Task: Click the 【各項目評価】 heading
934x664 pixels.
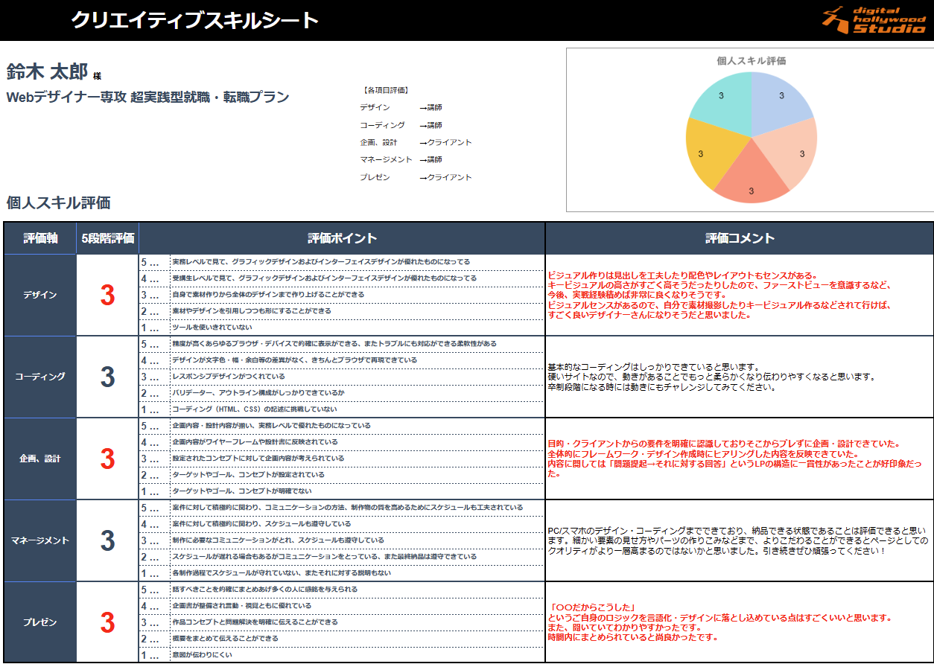Action: click(x=385, y=90)
